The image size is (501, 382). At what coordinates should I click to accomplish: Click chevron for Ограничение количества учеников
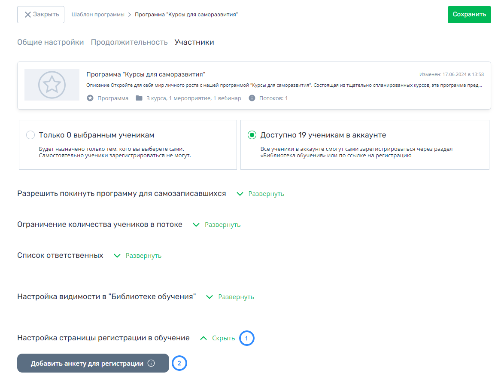(196, 225)
